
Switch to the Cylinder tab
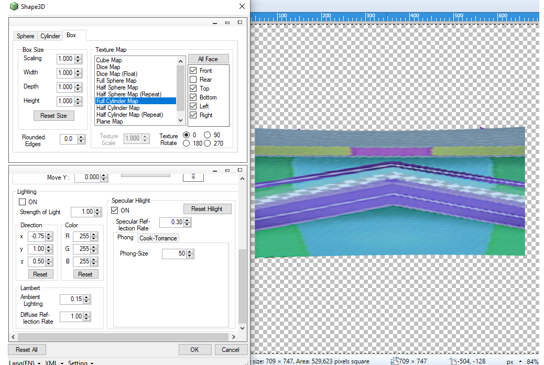click(x=50, y=36)
